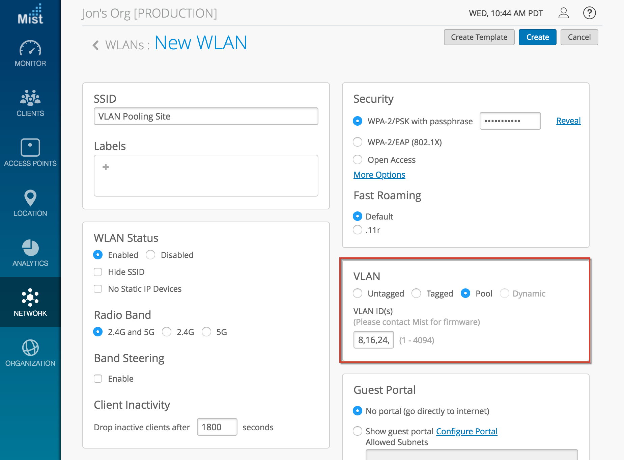Open the Clients section icon
624x460 pixels.
pos(30,98)
